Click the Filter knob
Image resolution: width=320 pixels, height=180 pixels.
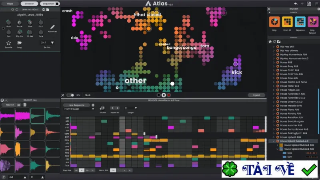coord(30,22)
